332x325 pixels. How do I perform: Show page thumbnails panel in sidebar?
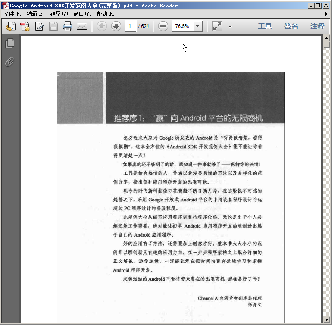(x=9, y=44)
